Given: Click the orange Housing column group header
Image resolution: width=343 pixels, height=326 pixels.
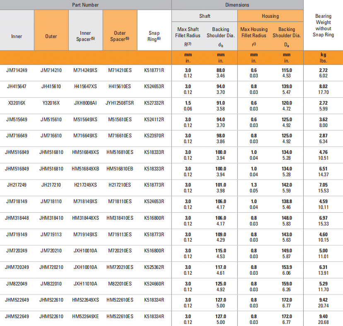Looking at the screenshot, I should point(270,16).
